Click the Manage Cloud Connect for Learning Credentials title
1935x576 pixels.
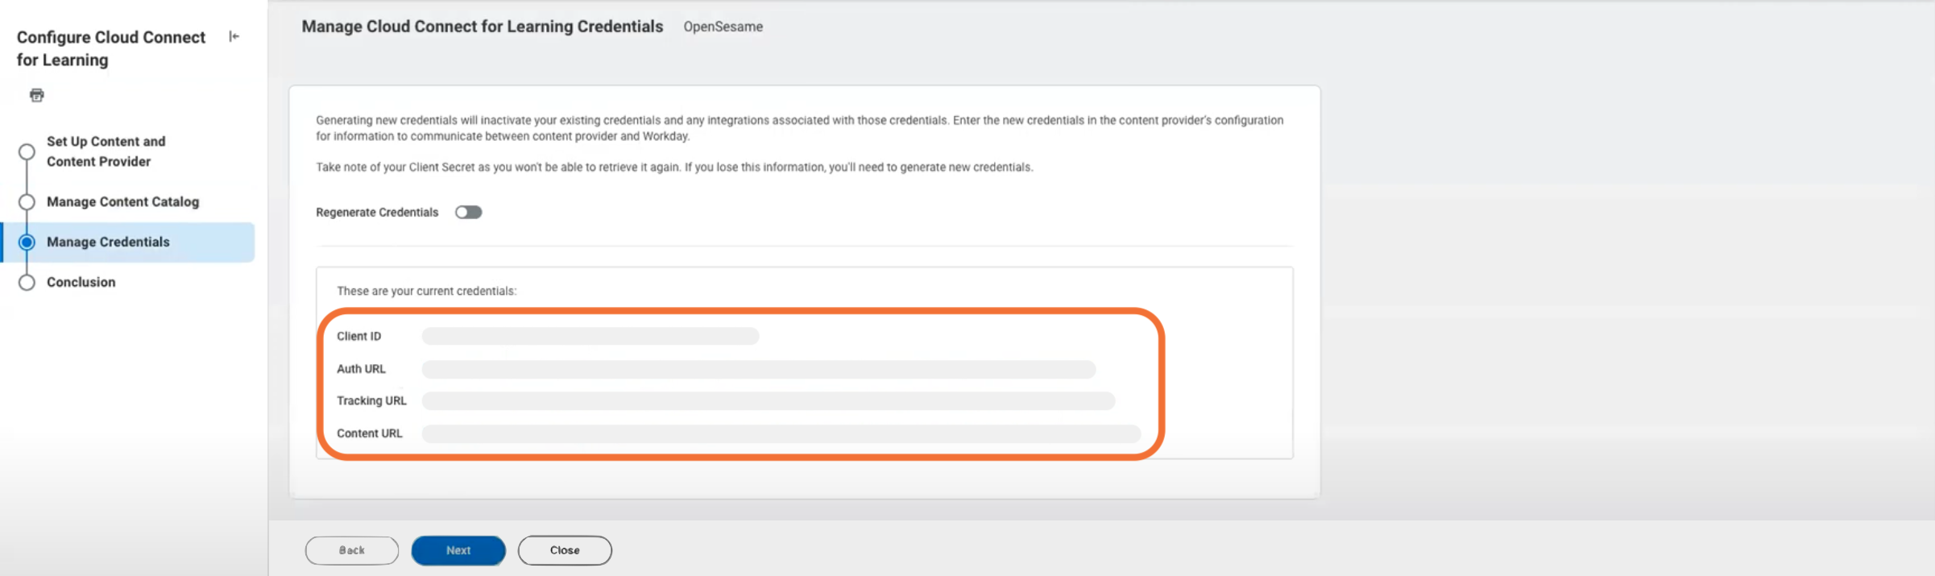click(483, 27)
